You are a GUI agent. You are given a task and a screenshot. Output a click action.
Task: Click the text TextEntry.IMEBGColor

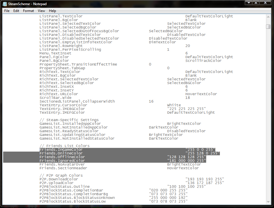pyautogui.click(x=62, y=109)
